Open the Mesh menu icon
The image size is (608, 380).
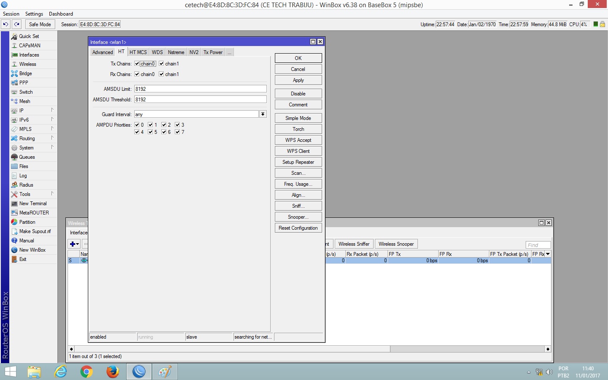pos(14,101)
